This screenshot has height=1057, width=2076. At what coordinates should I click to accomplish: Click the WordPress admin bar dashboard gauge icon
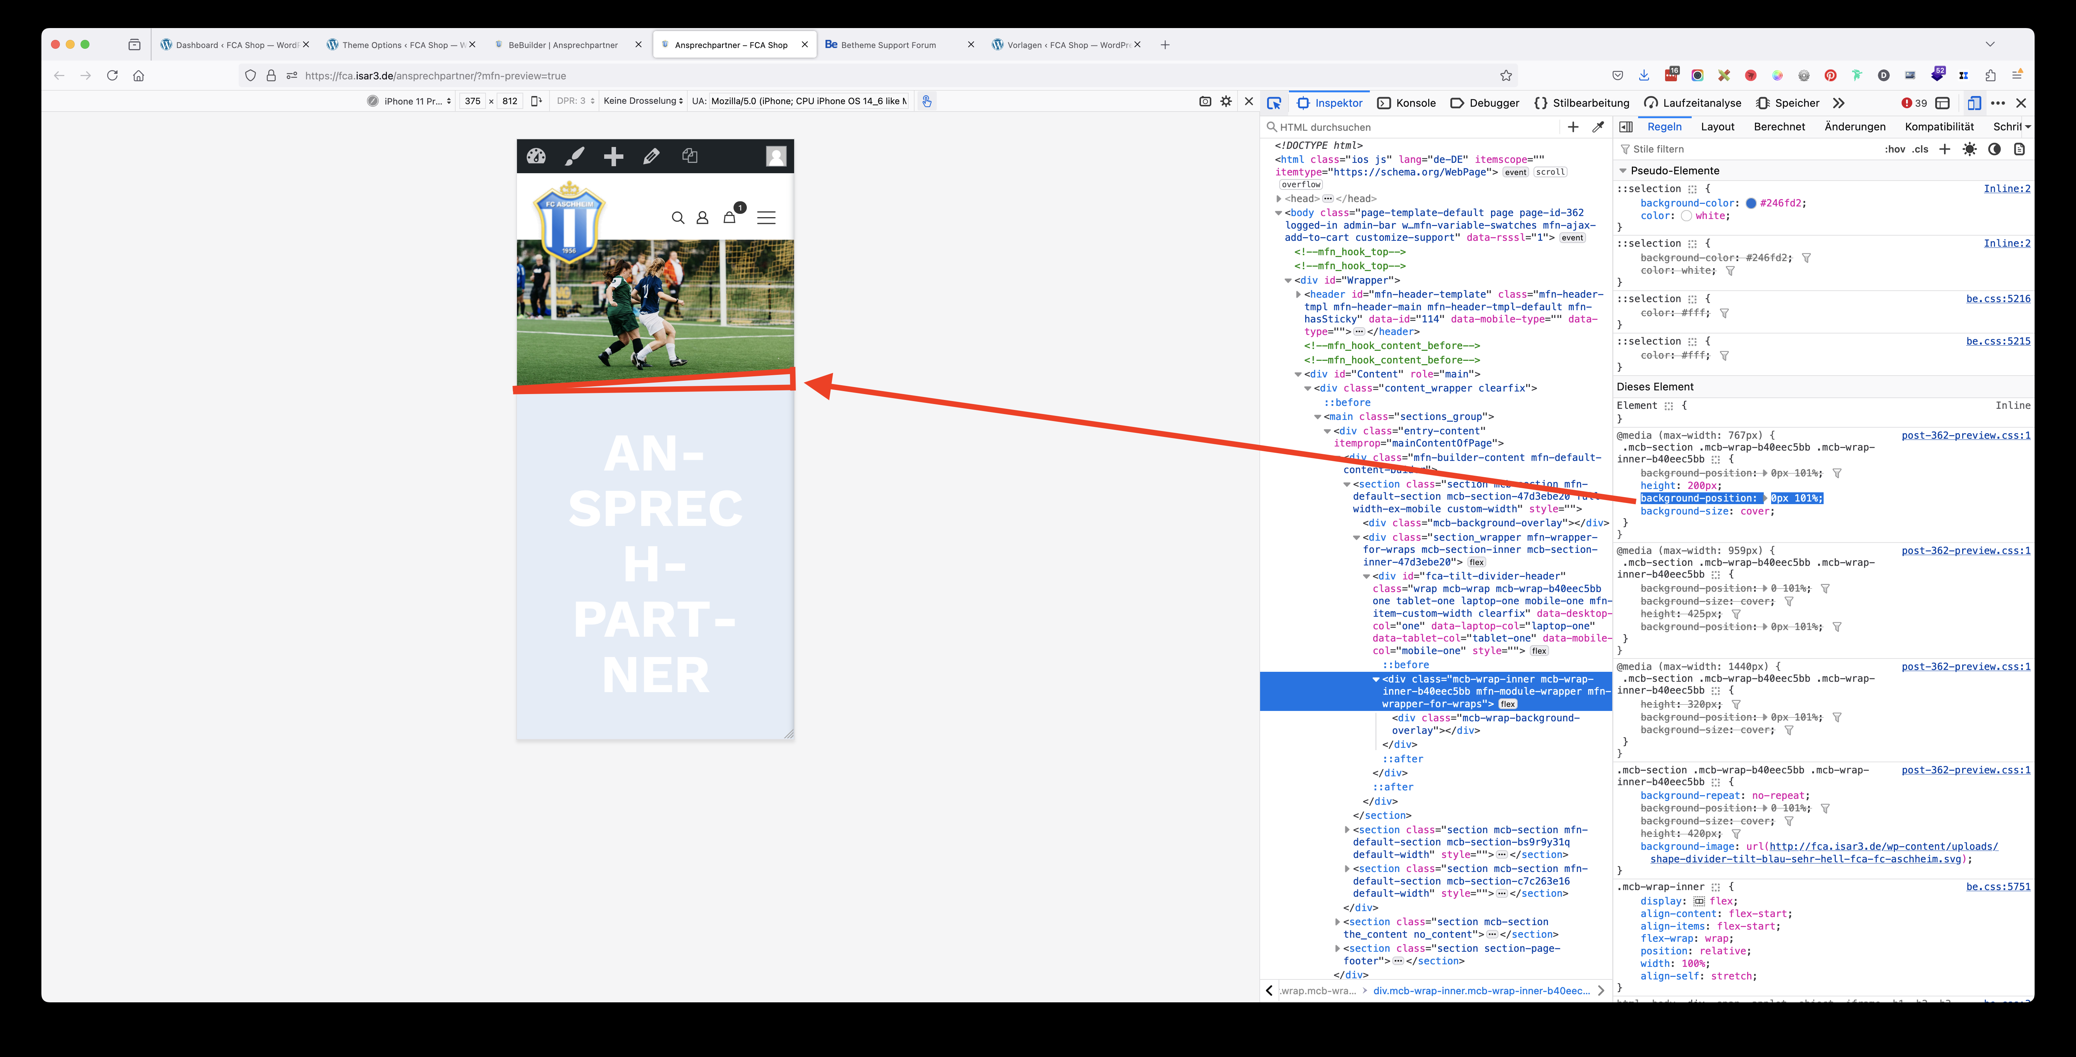point(536,156)
